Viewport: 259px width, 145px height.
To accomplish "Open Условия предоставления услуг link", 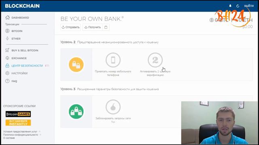I will [20, 132].
